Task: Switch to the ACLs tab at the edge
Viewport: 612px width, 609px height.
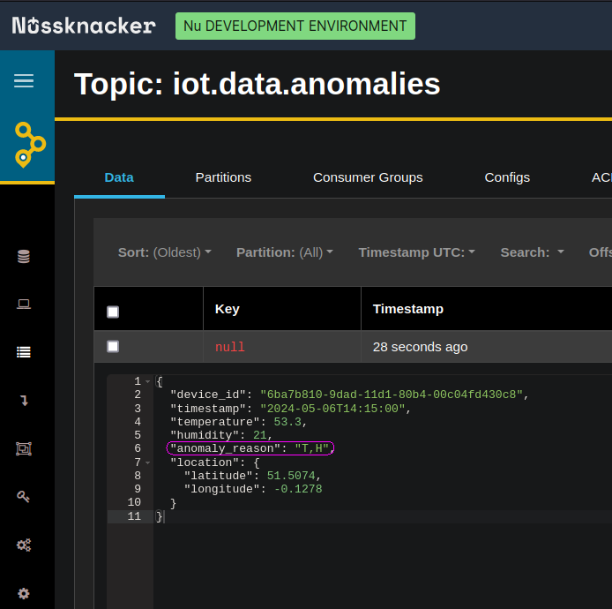Action: click(x=601, y=177)
